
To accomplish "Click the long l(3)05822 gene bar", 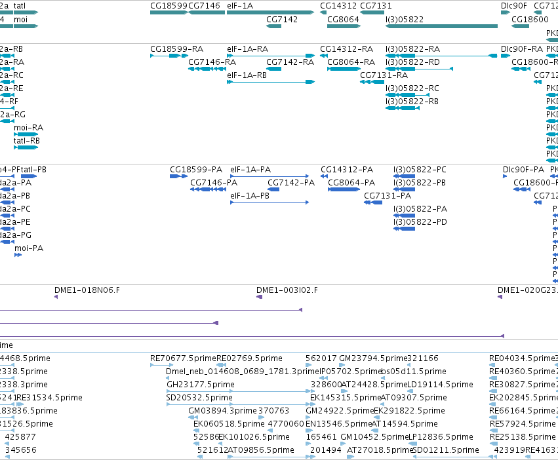I will [441, 26].
